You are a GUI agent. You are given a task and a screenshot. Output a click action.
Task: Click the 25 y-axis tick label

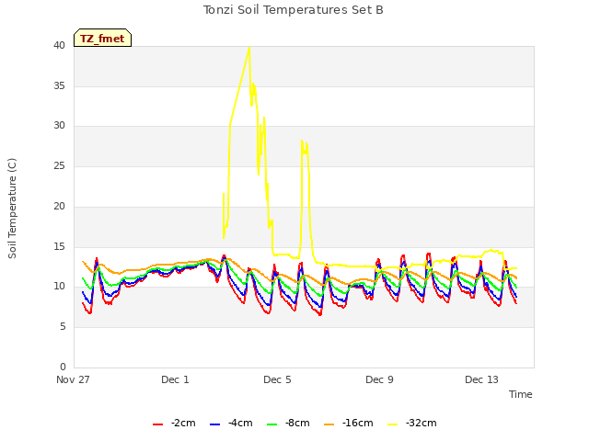(x=59, y=165)
